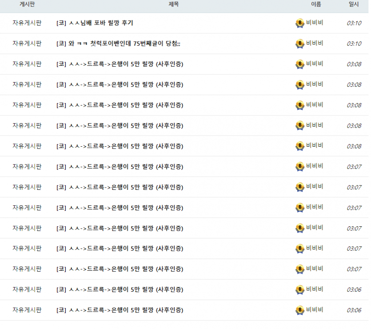Click 자유게시판 on the bottommost 03:07 row
The width and height of the screenshot is (371, 329).
27,269
